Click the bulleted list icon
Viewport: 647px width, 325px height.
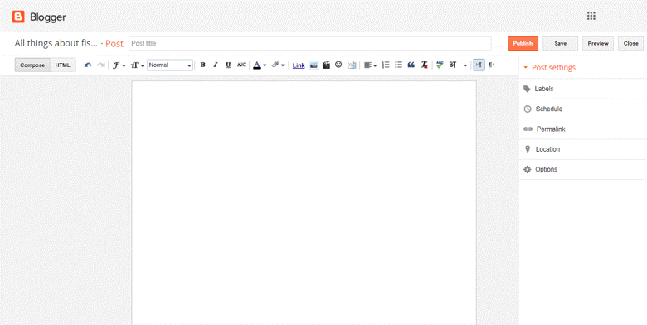pos(399,65)
